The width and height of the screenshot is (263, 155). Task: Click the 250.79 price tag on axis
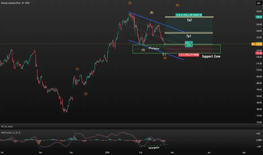[259, 17]
